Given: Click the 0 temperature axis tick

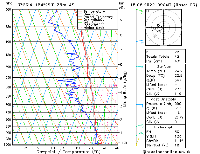Looking at the screenshot, I should [x=64, y=148].
